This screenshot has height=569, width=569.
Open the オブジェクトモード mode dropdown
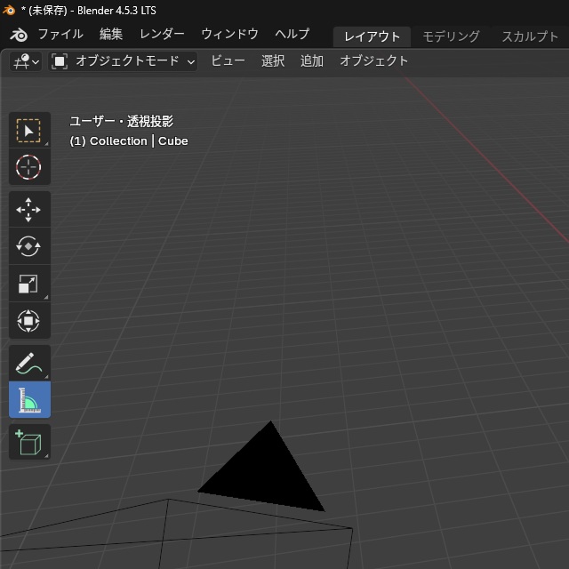[x=123, y=61]
